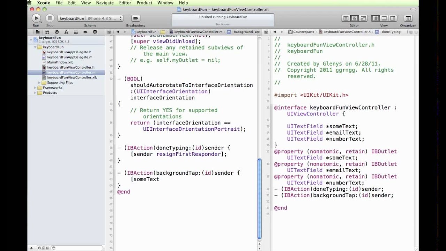Show the Debug navigator
This screenshot has width=446, height=251.
76,32
